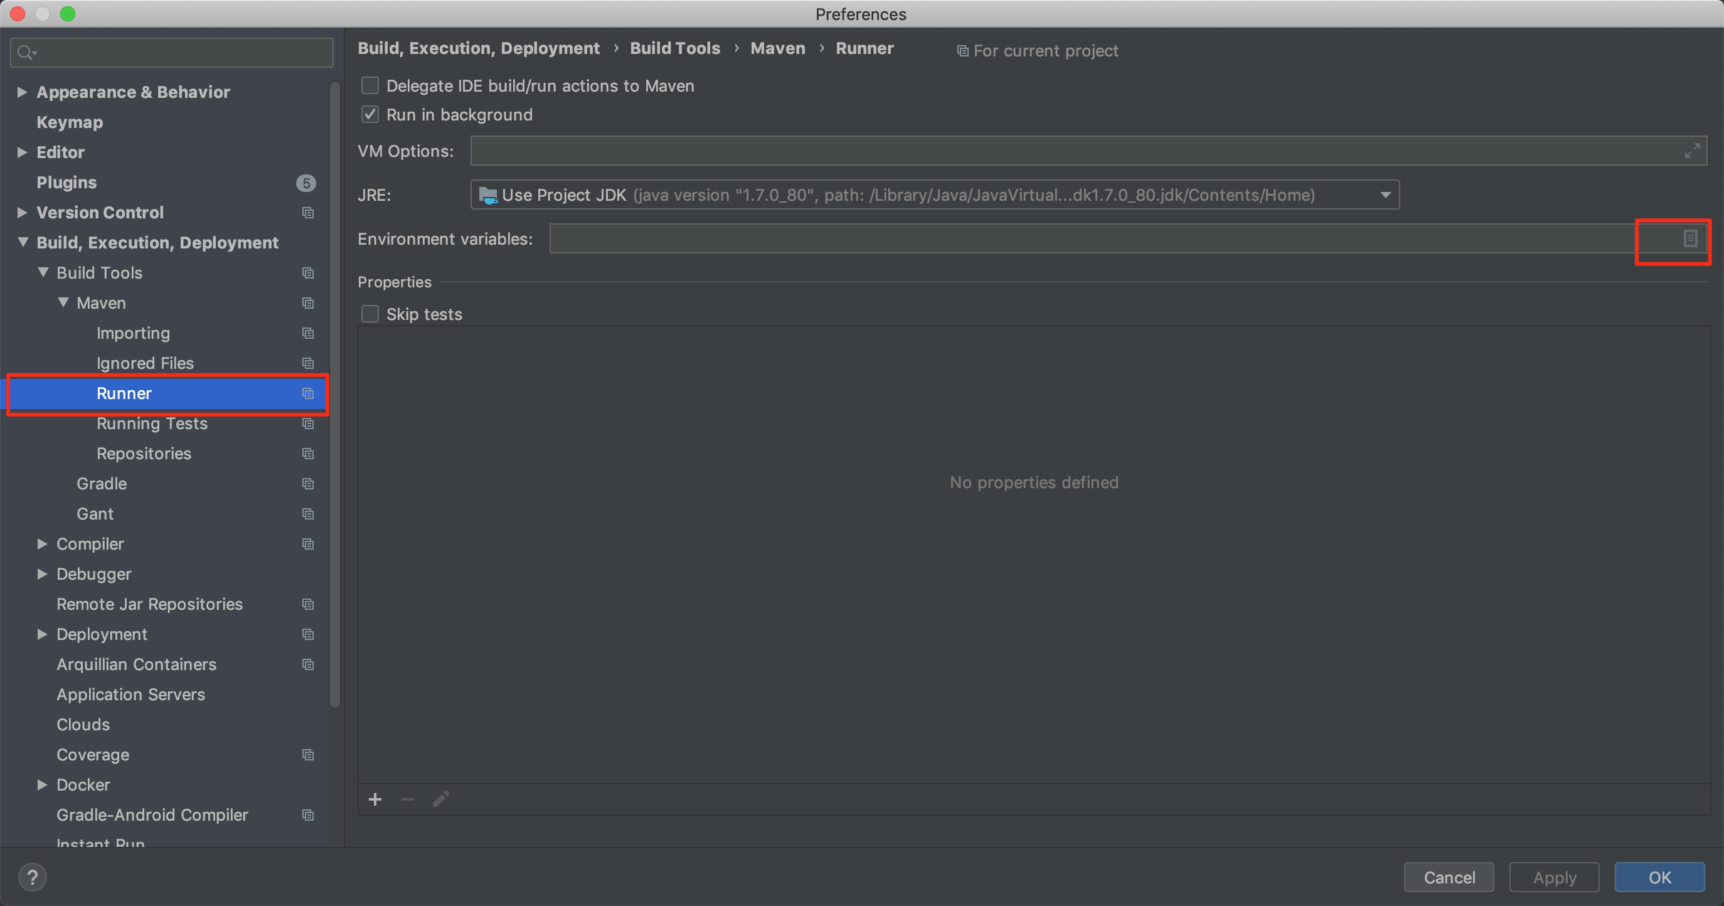Image resolution: width=1724 pixels, height=906 pixels.
Task: Click the project-level icon beside Gradle
Action: point(308,484)
